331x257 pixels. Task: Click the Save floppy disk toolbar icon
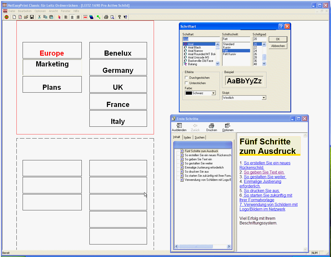pos(32,17)
